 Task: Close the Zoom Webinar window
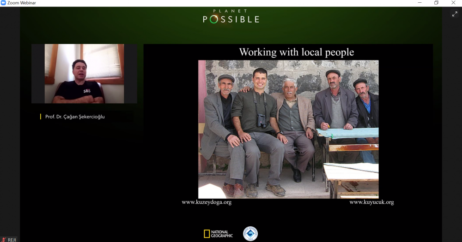[x=453, y=3]
